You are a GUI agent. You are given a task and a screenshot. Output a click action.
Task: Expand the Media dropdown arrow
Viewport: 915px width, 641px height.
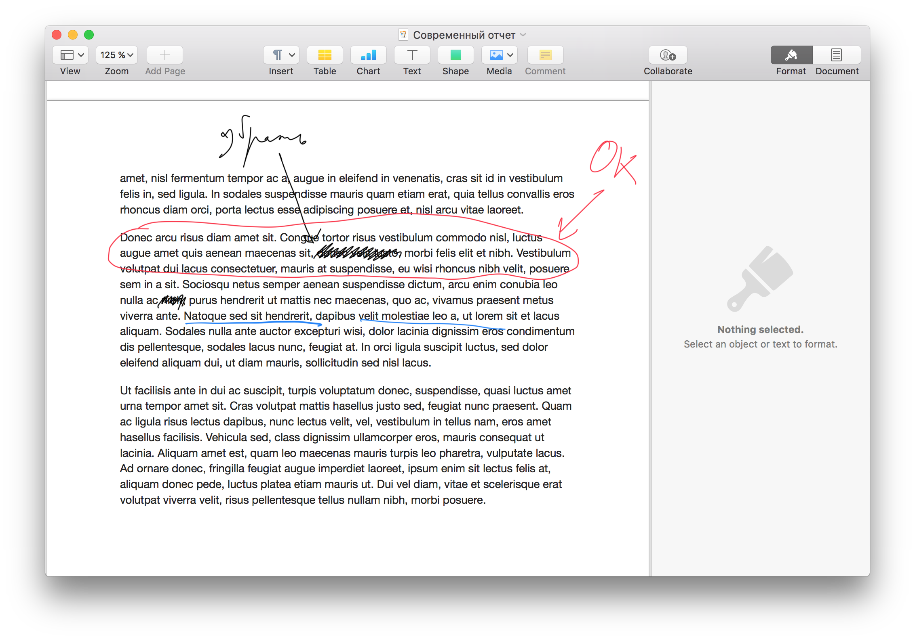[x=510, y=55]
